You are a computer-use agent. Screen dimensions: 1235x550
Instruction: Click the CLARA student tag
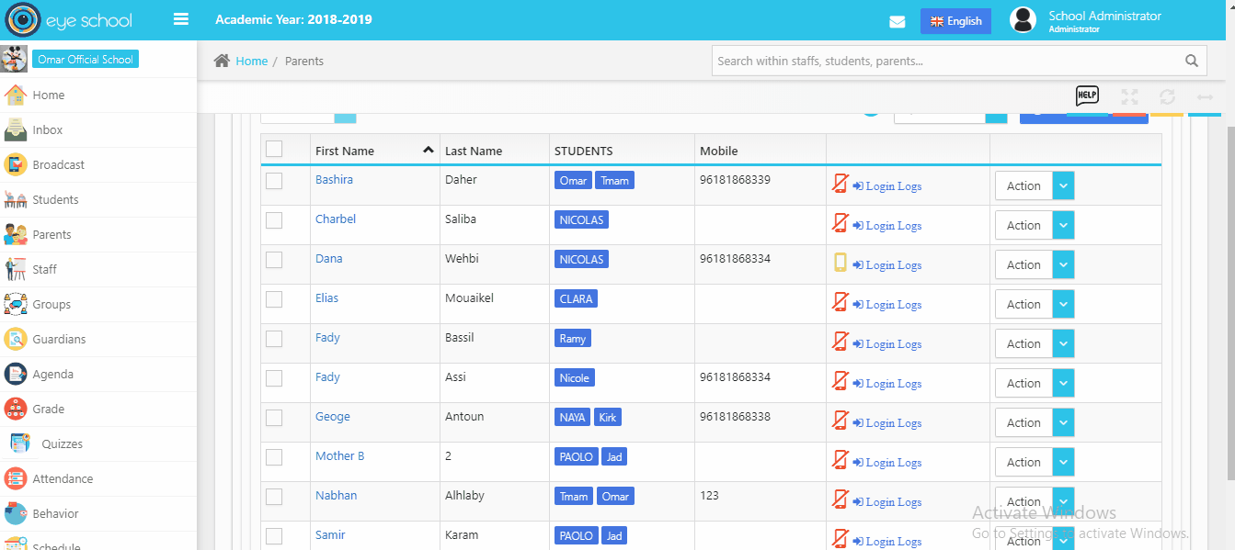(x=576, y=299)
